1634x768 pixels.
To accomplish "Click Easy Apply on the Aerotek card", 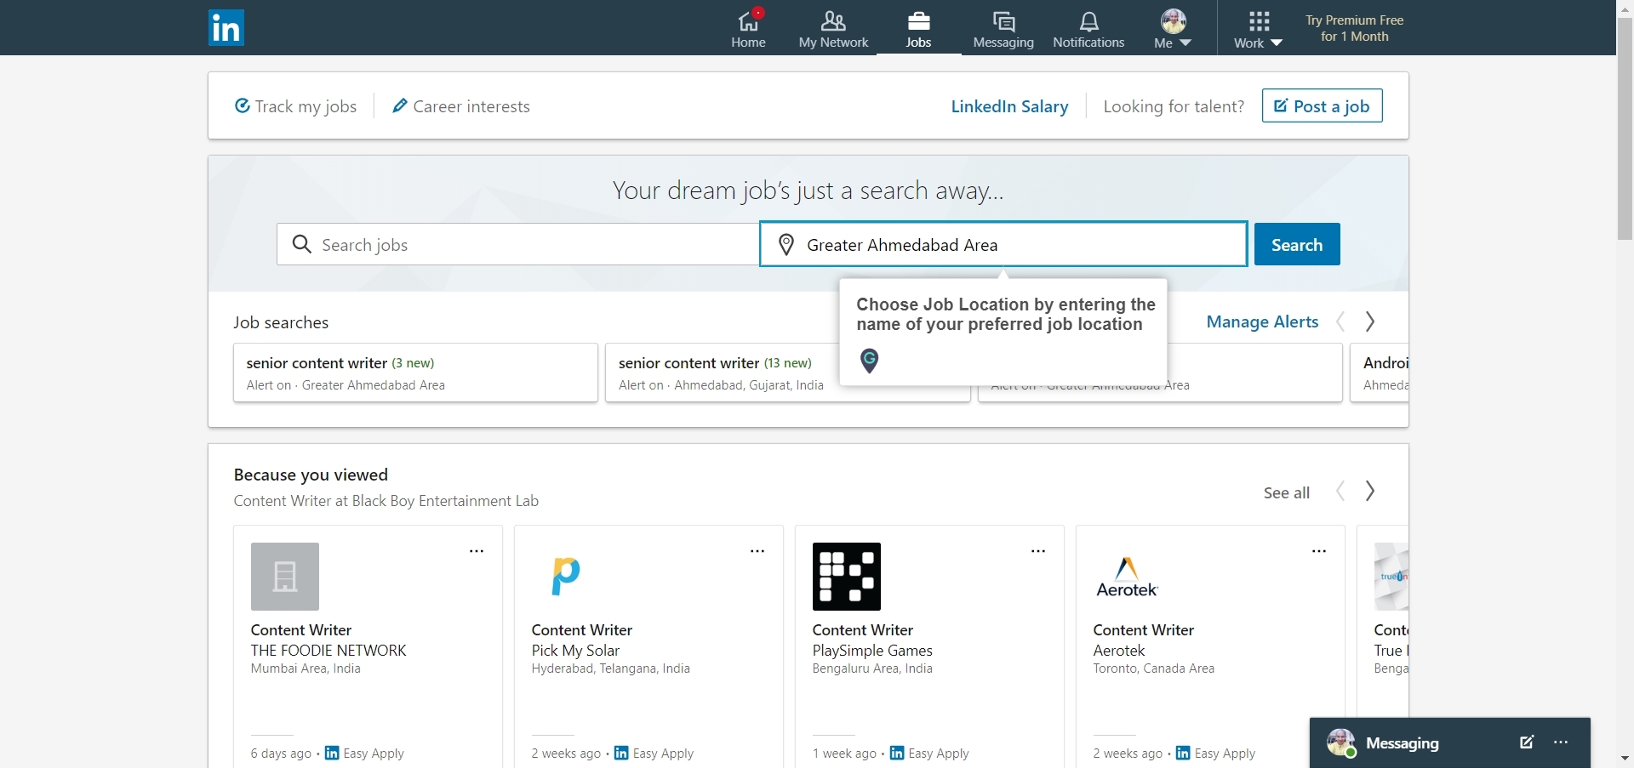I will point(1216,754).
